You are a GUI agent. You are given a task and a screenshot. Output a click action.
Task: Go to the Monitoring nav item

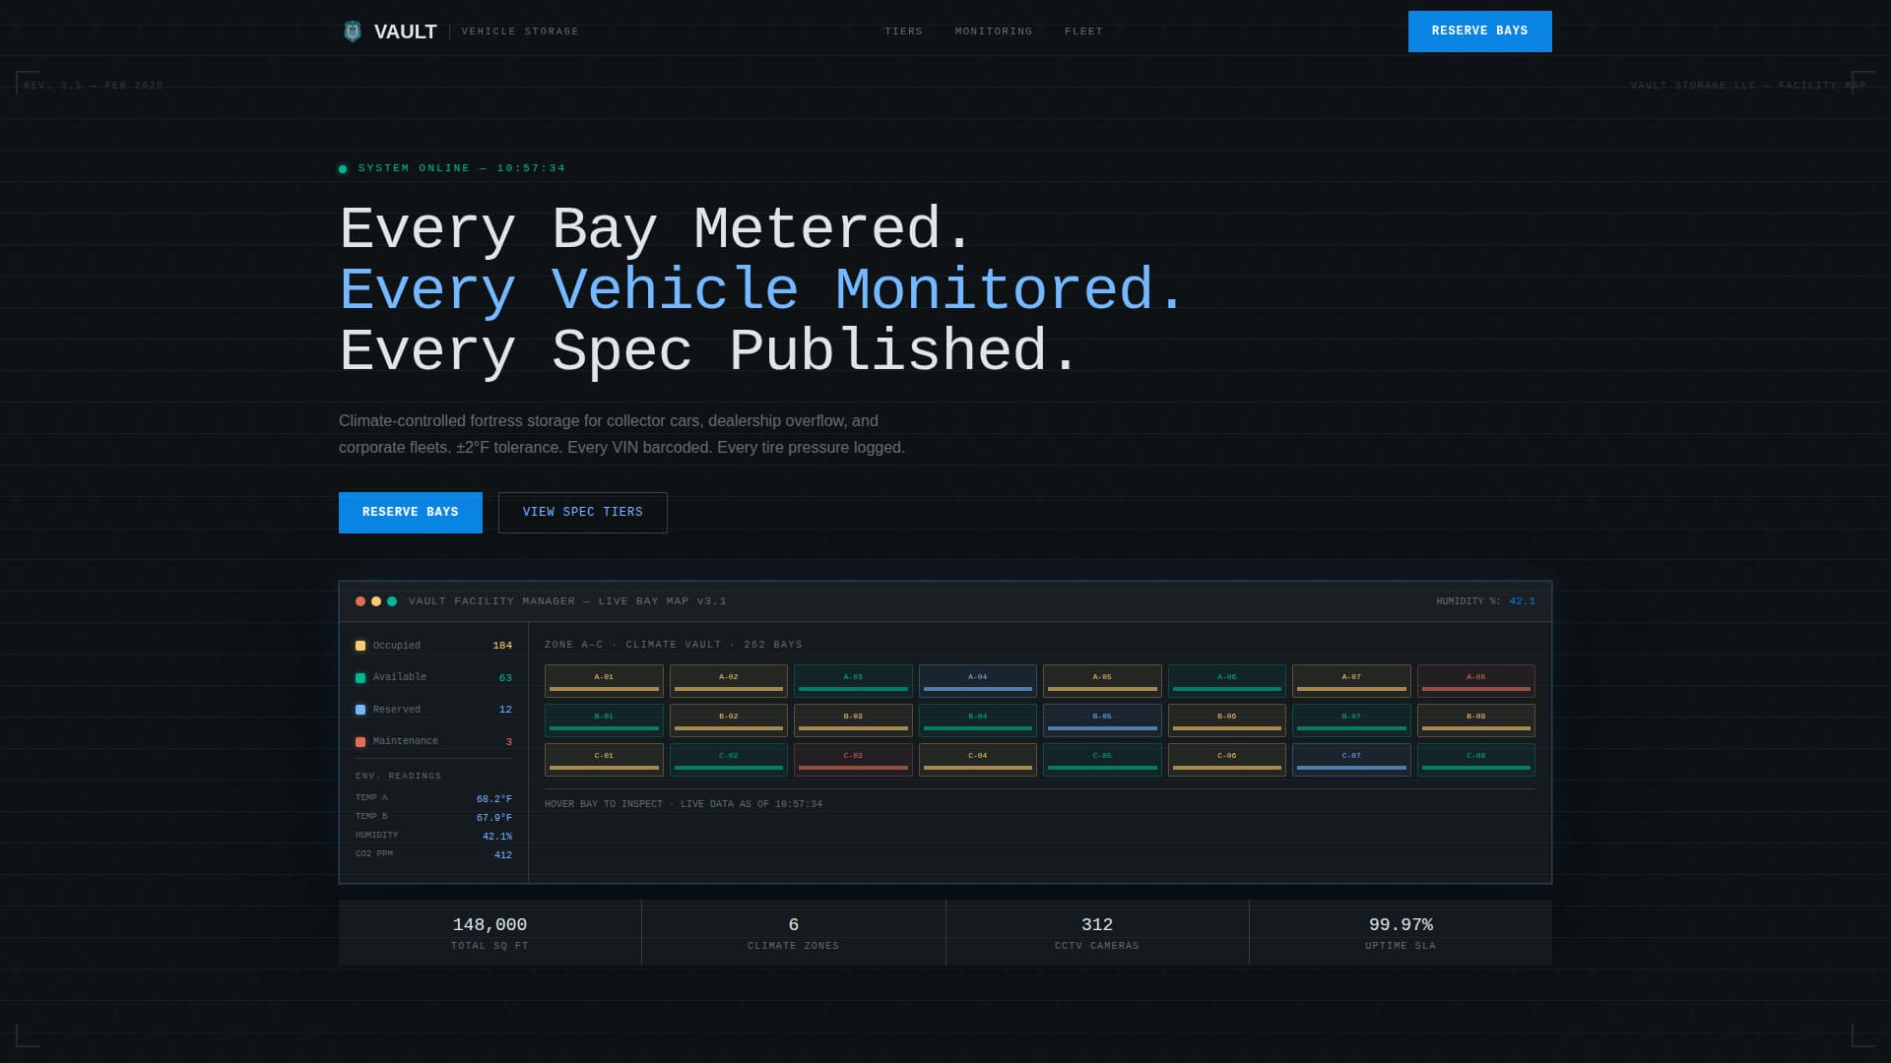point(993,31)
